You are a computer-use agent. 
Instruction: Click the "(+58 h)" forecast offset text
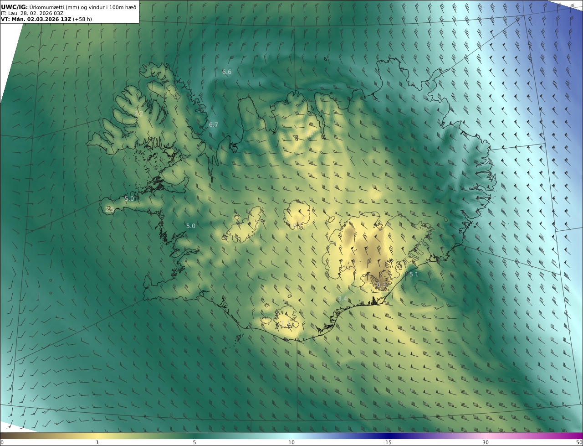[x=82, y=20]
